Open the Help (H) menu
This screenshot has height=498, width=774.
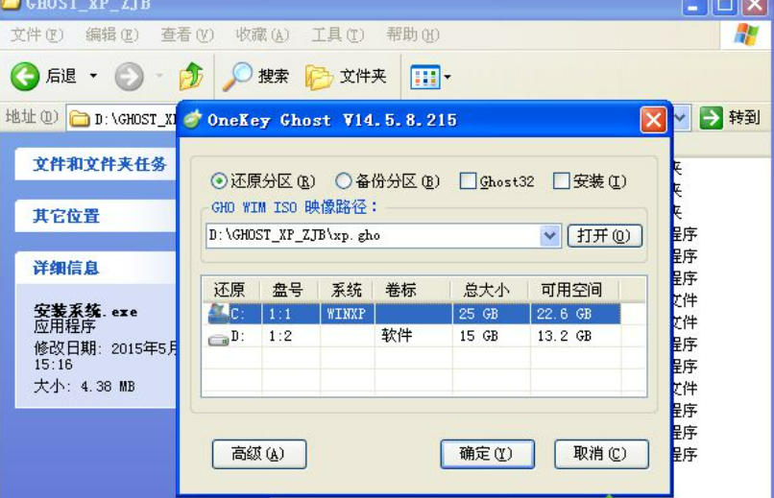pyautogui.click(x=413, y=35)
